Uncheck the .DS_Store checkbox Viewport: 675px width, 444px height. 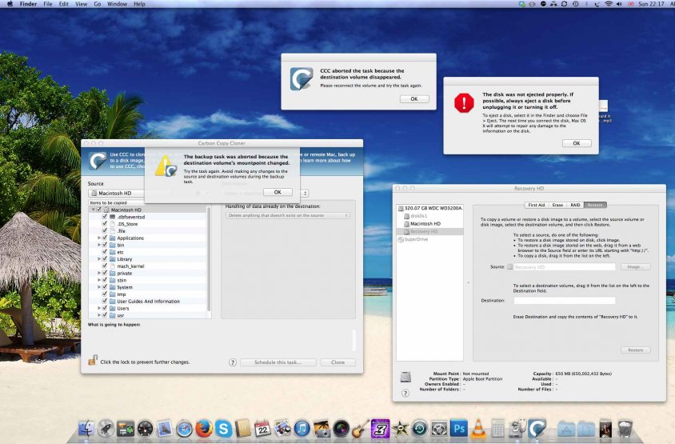[x=105, y=224]
